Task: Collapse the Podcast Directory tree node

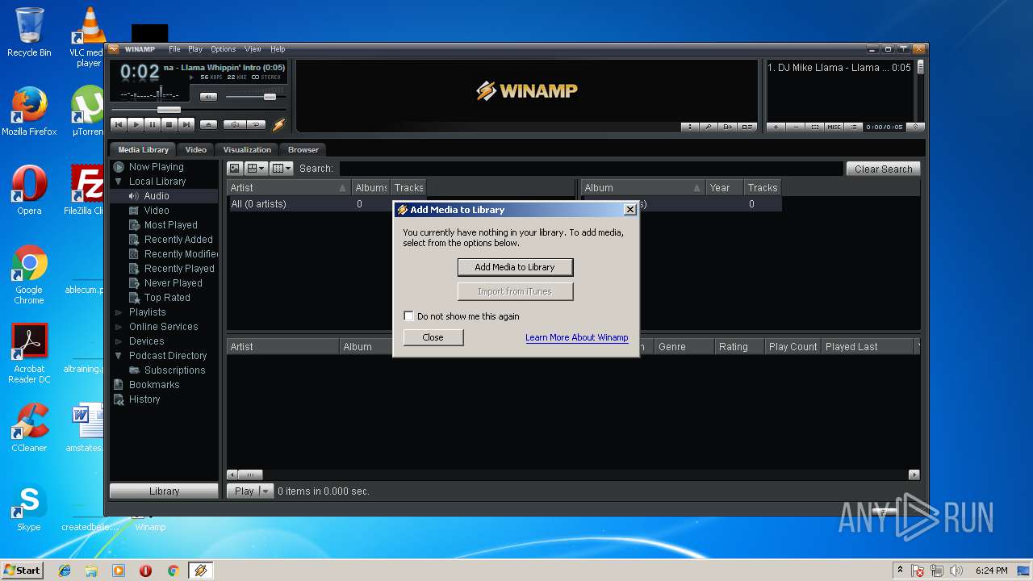Action: (x=119, y=356)
